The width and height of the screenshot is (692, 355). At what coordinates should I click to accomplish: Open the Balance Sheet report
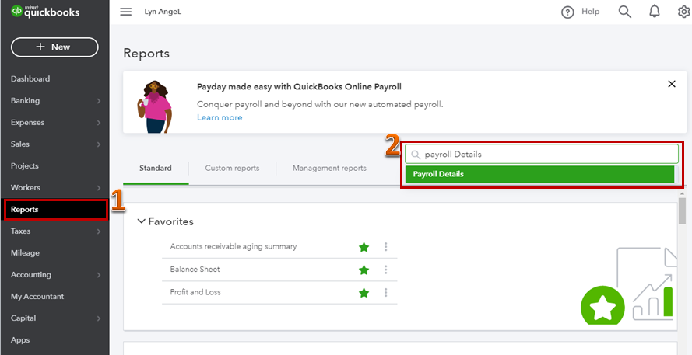click(x=195, y=269)
